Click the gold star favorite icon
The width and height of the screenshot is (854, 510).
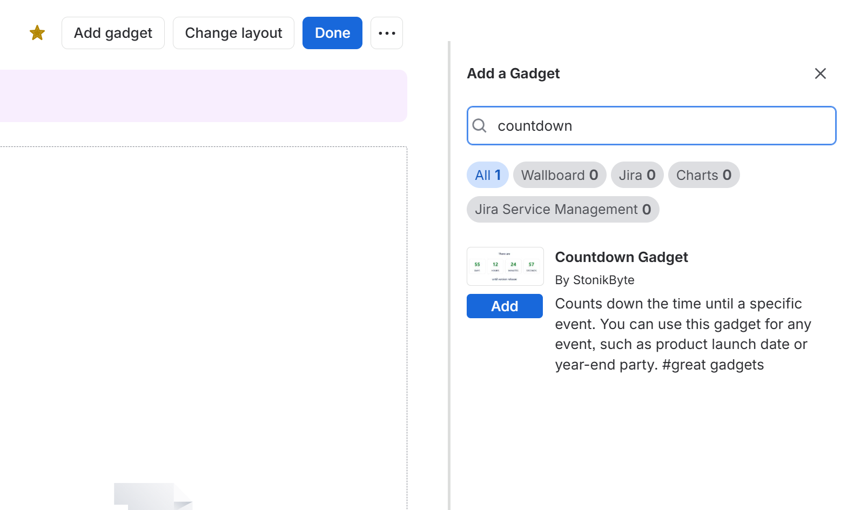point(37,33)
